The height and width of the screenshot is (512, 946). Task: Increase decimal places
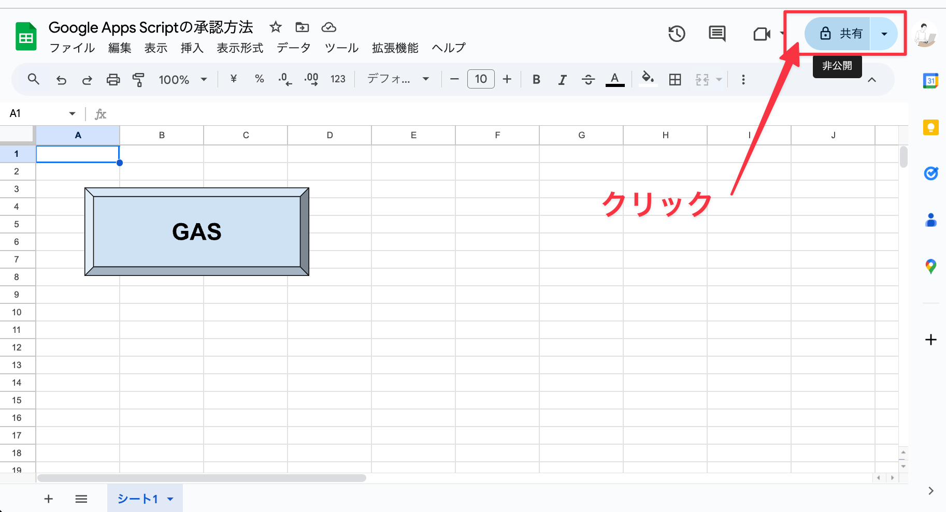[x=311, y=79]
